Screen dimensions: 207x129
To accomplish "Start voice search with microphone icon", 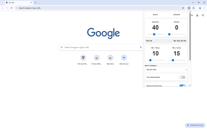I will [x=141, y=47].
